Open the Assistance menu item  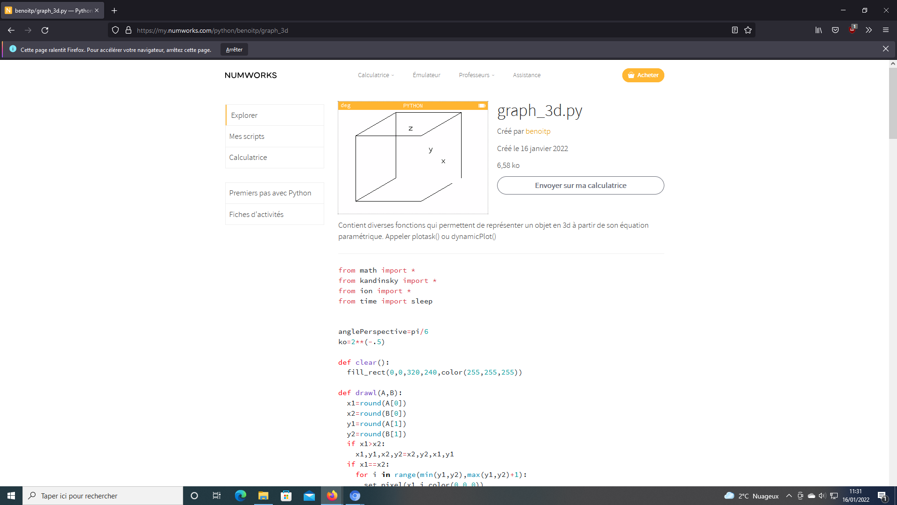click(x=527, y=75)
